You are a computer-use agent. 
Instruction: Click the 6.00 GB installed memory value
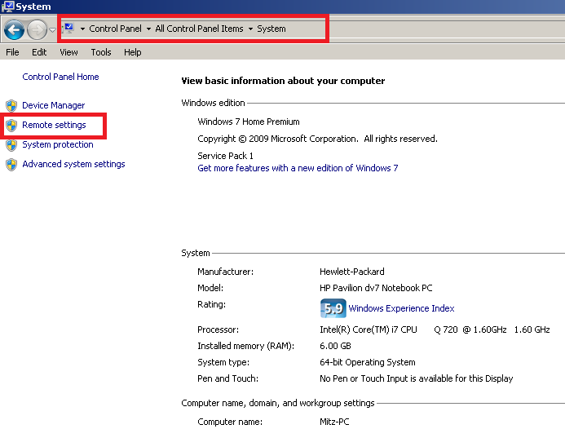(x=335, y=346)
